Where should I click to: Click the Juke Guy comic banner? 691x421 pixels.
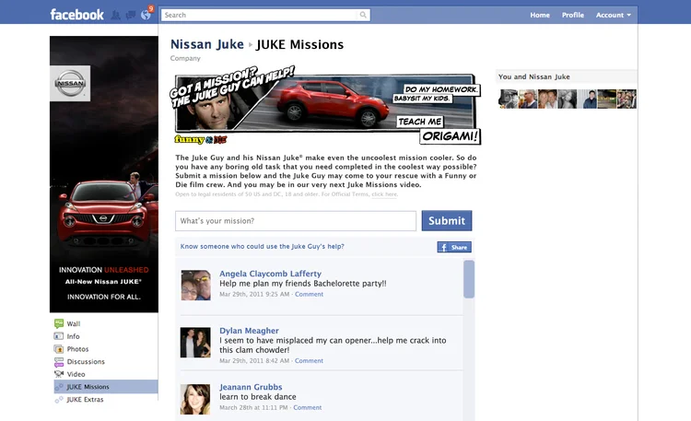coord(325,105)
